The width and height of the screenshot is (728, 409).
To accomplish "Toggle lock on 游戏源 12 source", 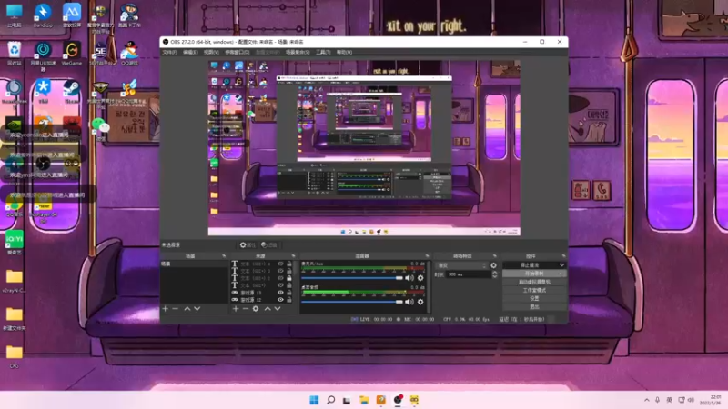I will click(x=289, y=300).
